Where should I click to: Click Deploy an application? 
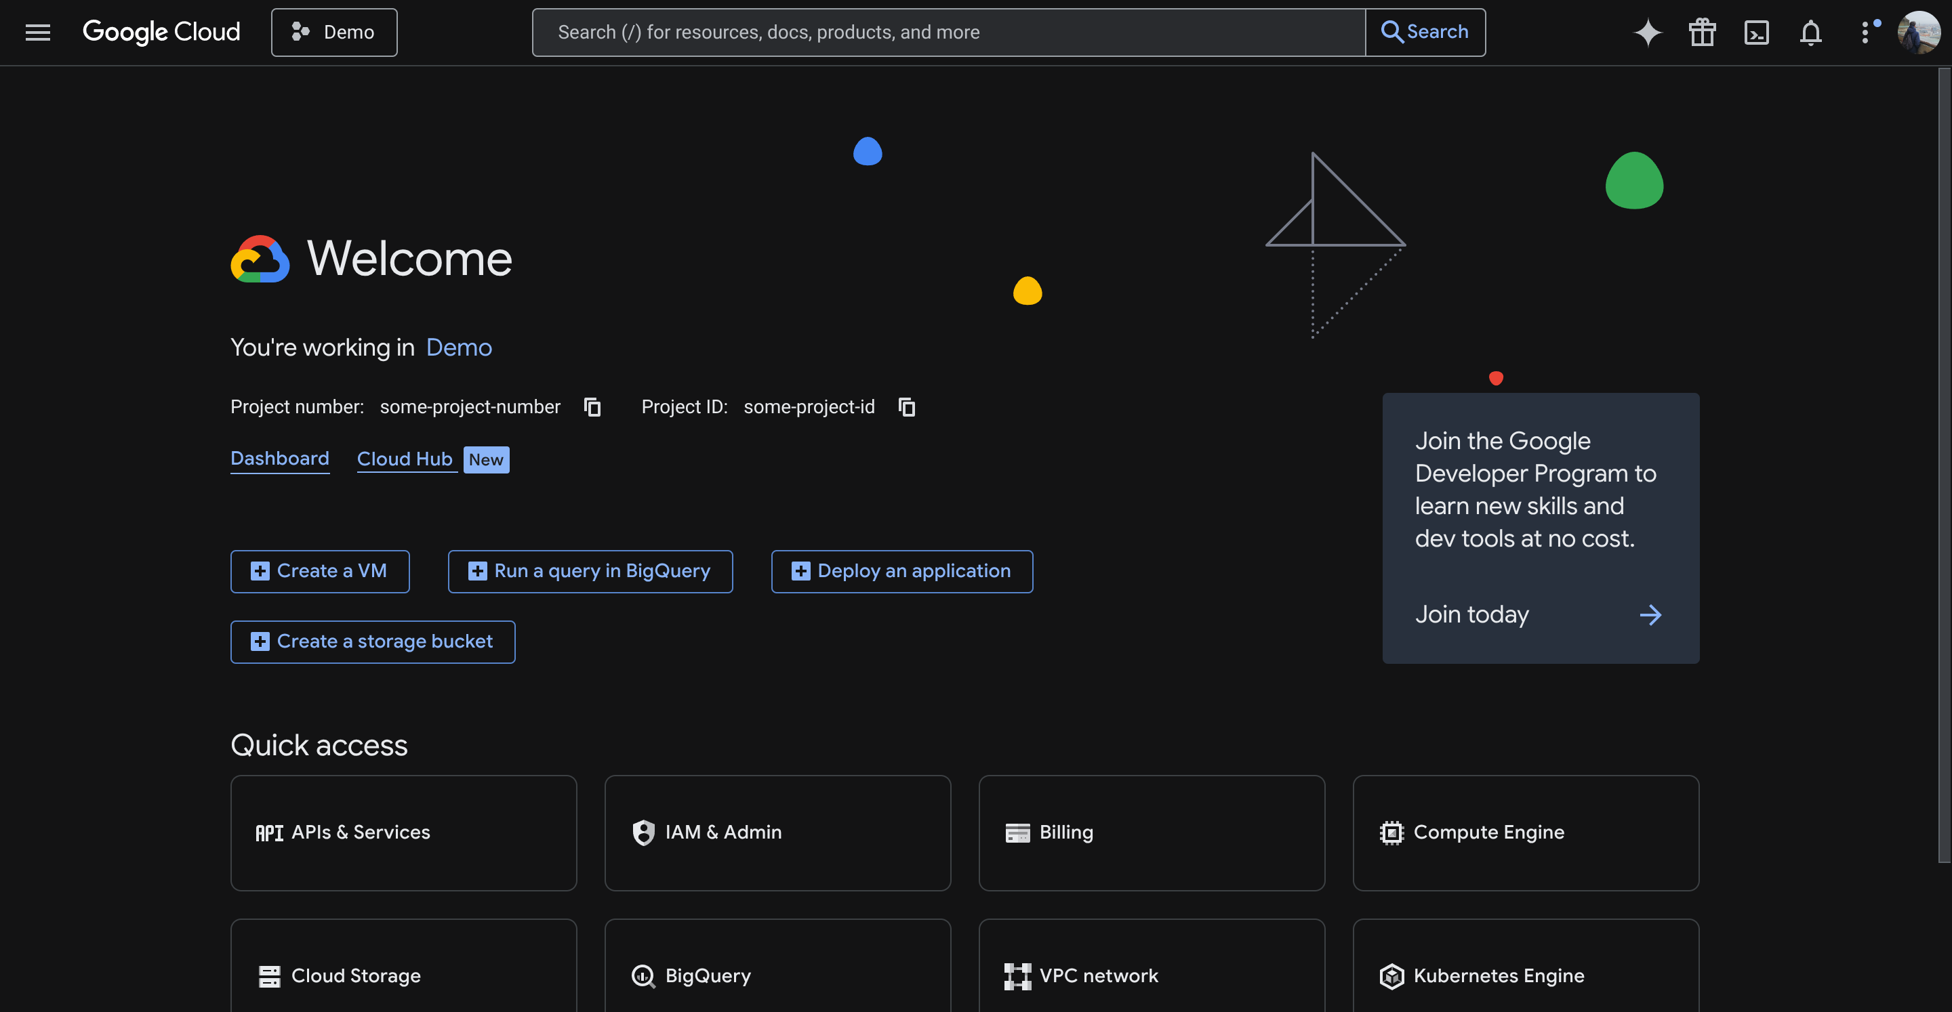point(901,570)
